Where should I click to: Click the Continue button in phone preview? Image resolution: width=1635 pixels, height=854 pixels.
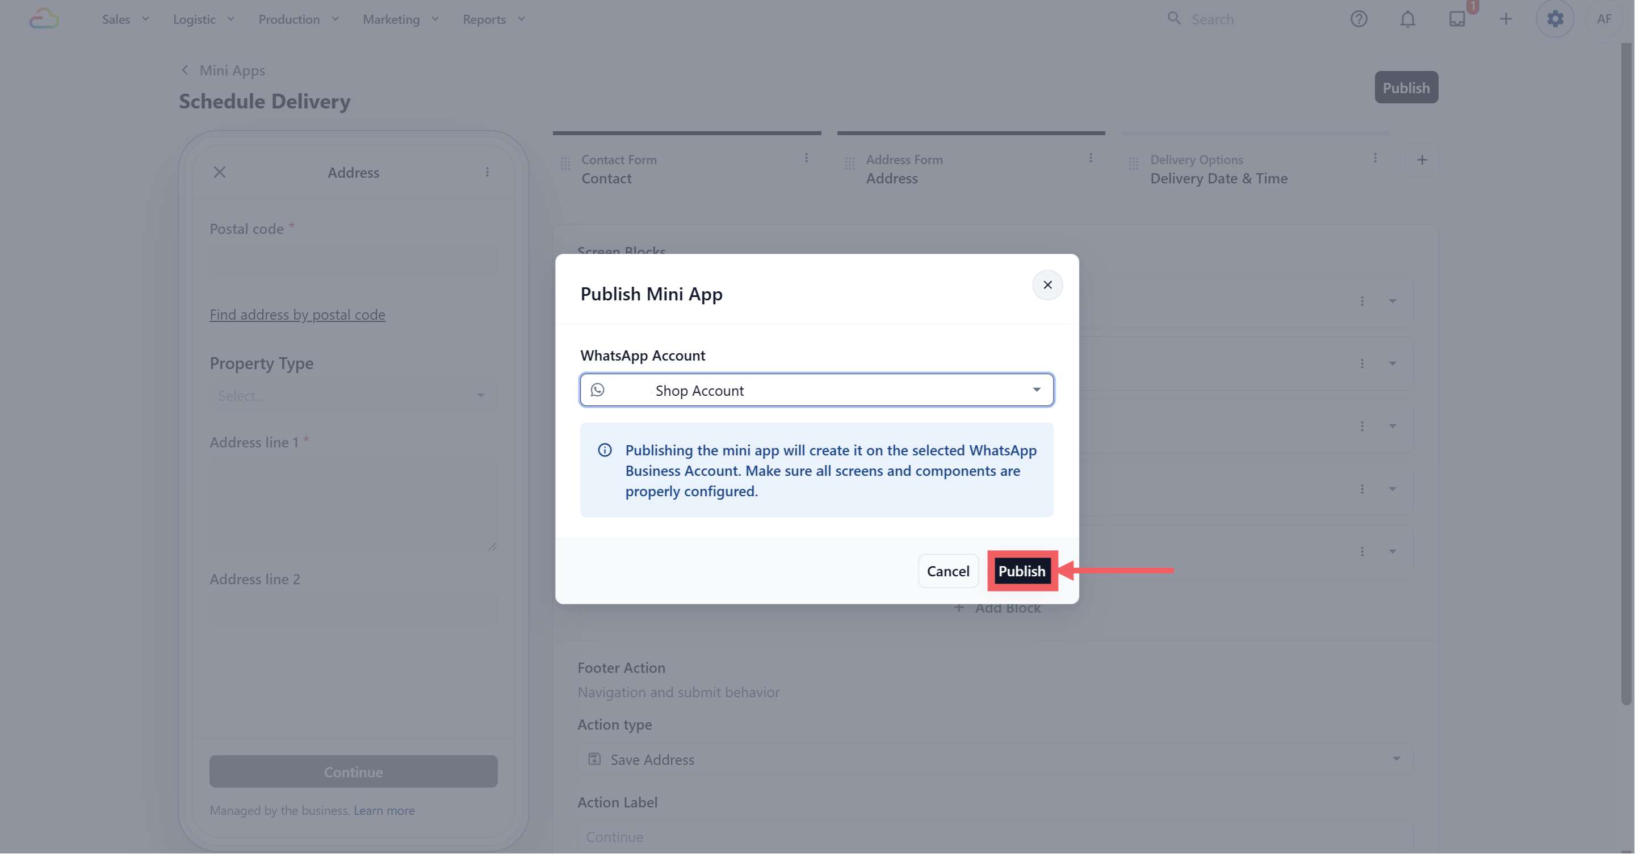pyautogui.click(x=354, y=772)
